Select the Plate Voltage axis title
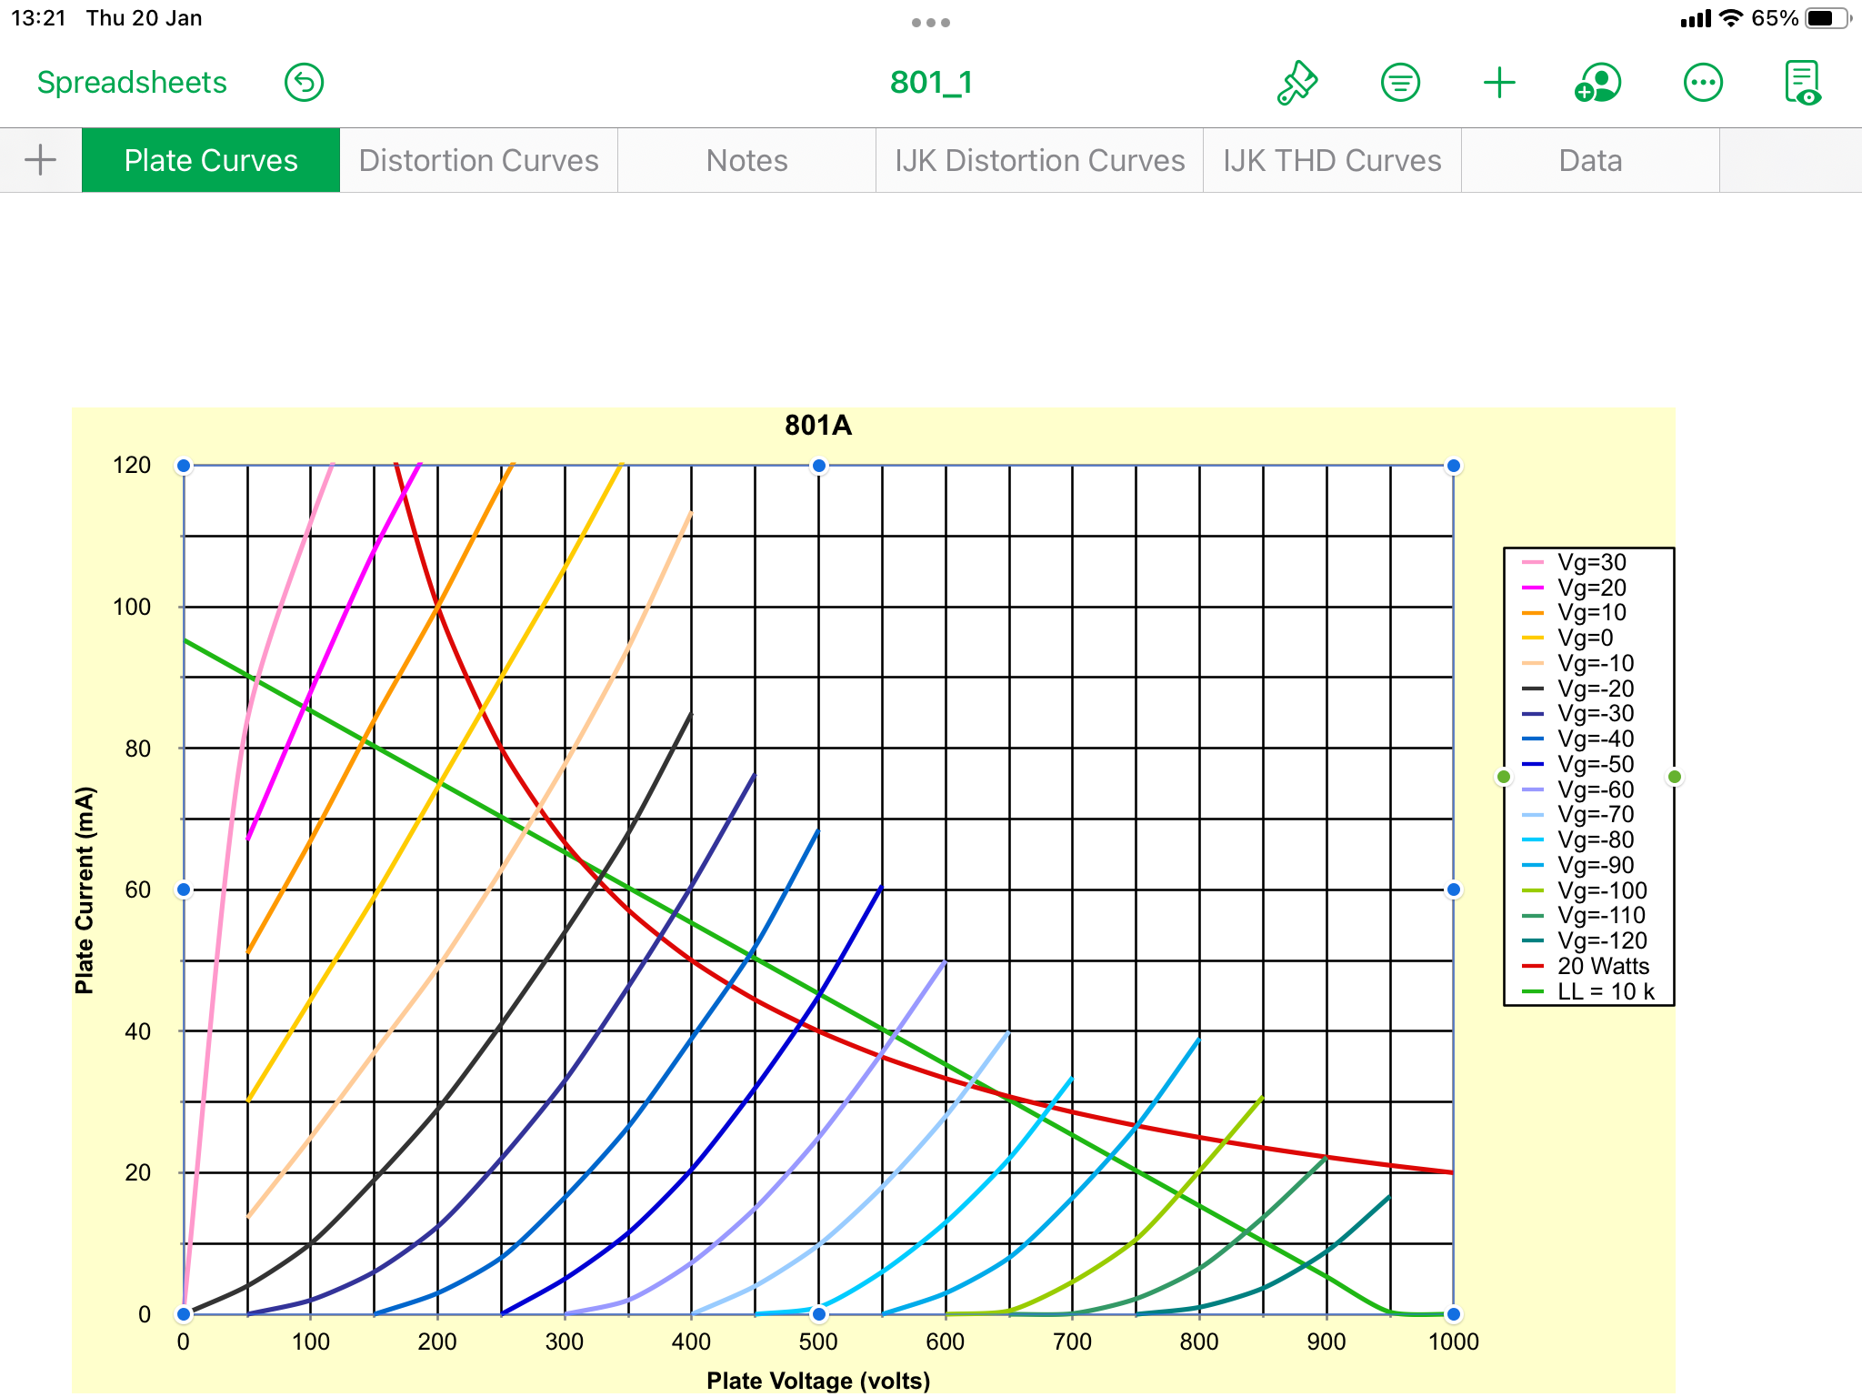Image resolution: width=1862 pixels, height=1397 pixels. tap(818, 1381)
